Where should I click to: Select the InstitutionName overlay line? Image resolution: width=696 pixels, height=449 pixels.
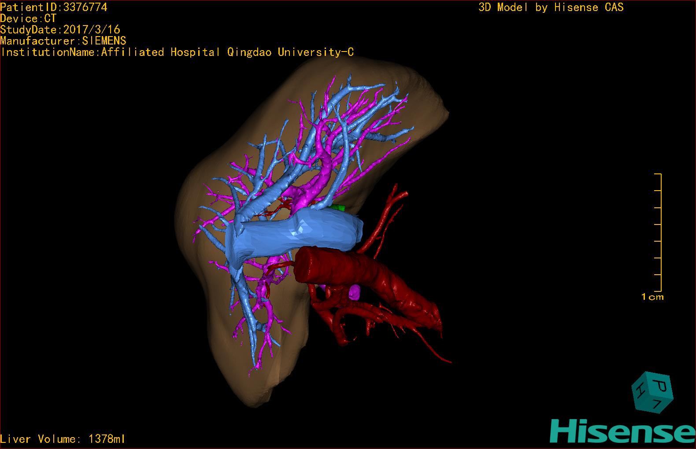[x=177, y=52]
